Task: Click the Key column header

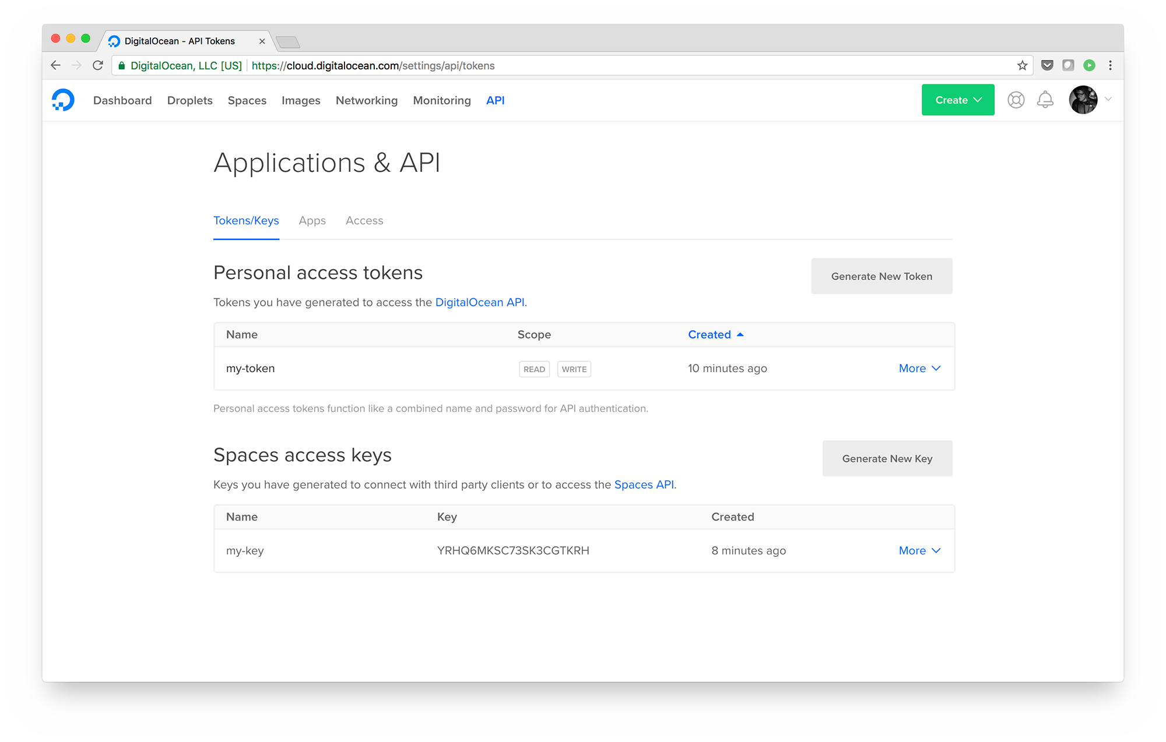Action: [447, 517]
